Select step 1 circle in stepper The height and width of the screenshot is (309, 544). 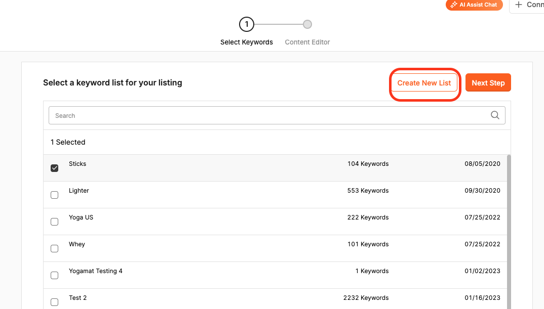247,24
